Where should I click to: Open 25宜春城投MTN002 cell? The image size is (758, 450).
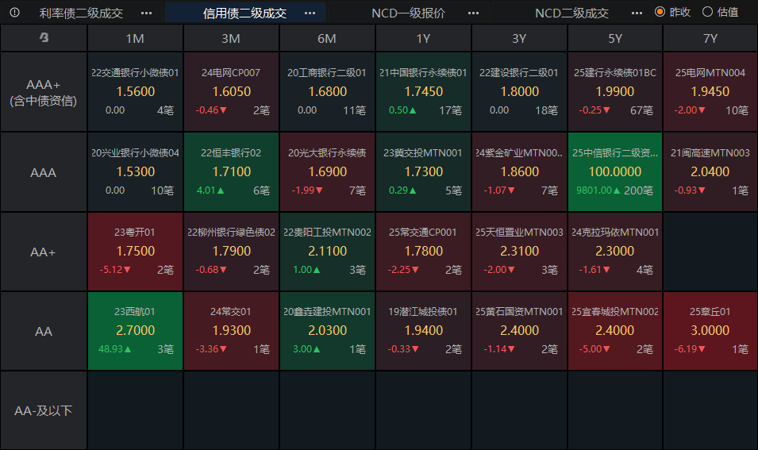click(x=615, y=331)
